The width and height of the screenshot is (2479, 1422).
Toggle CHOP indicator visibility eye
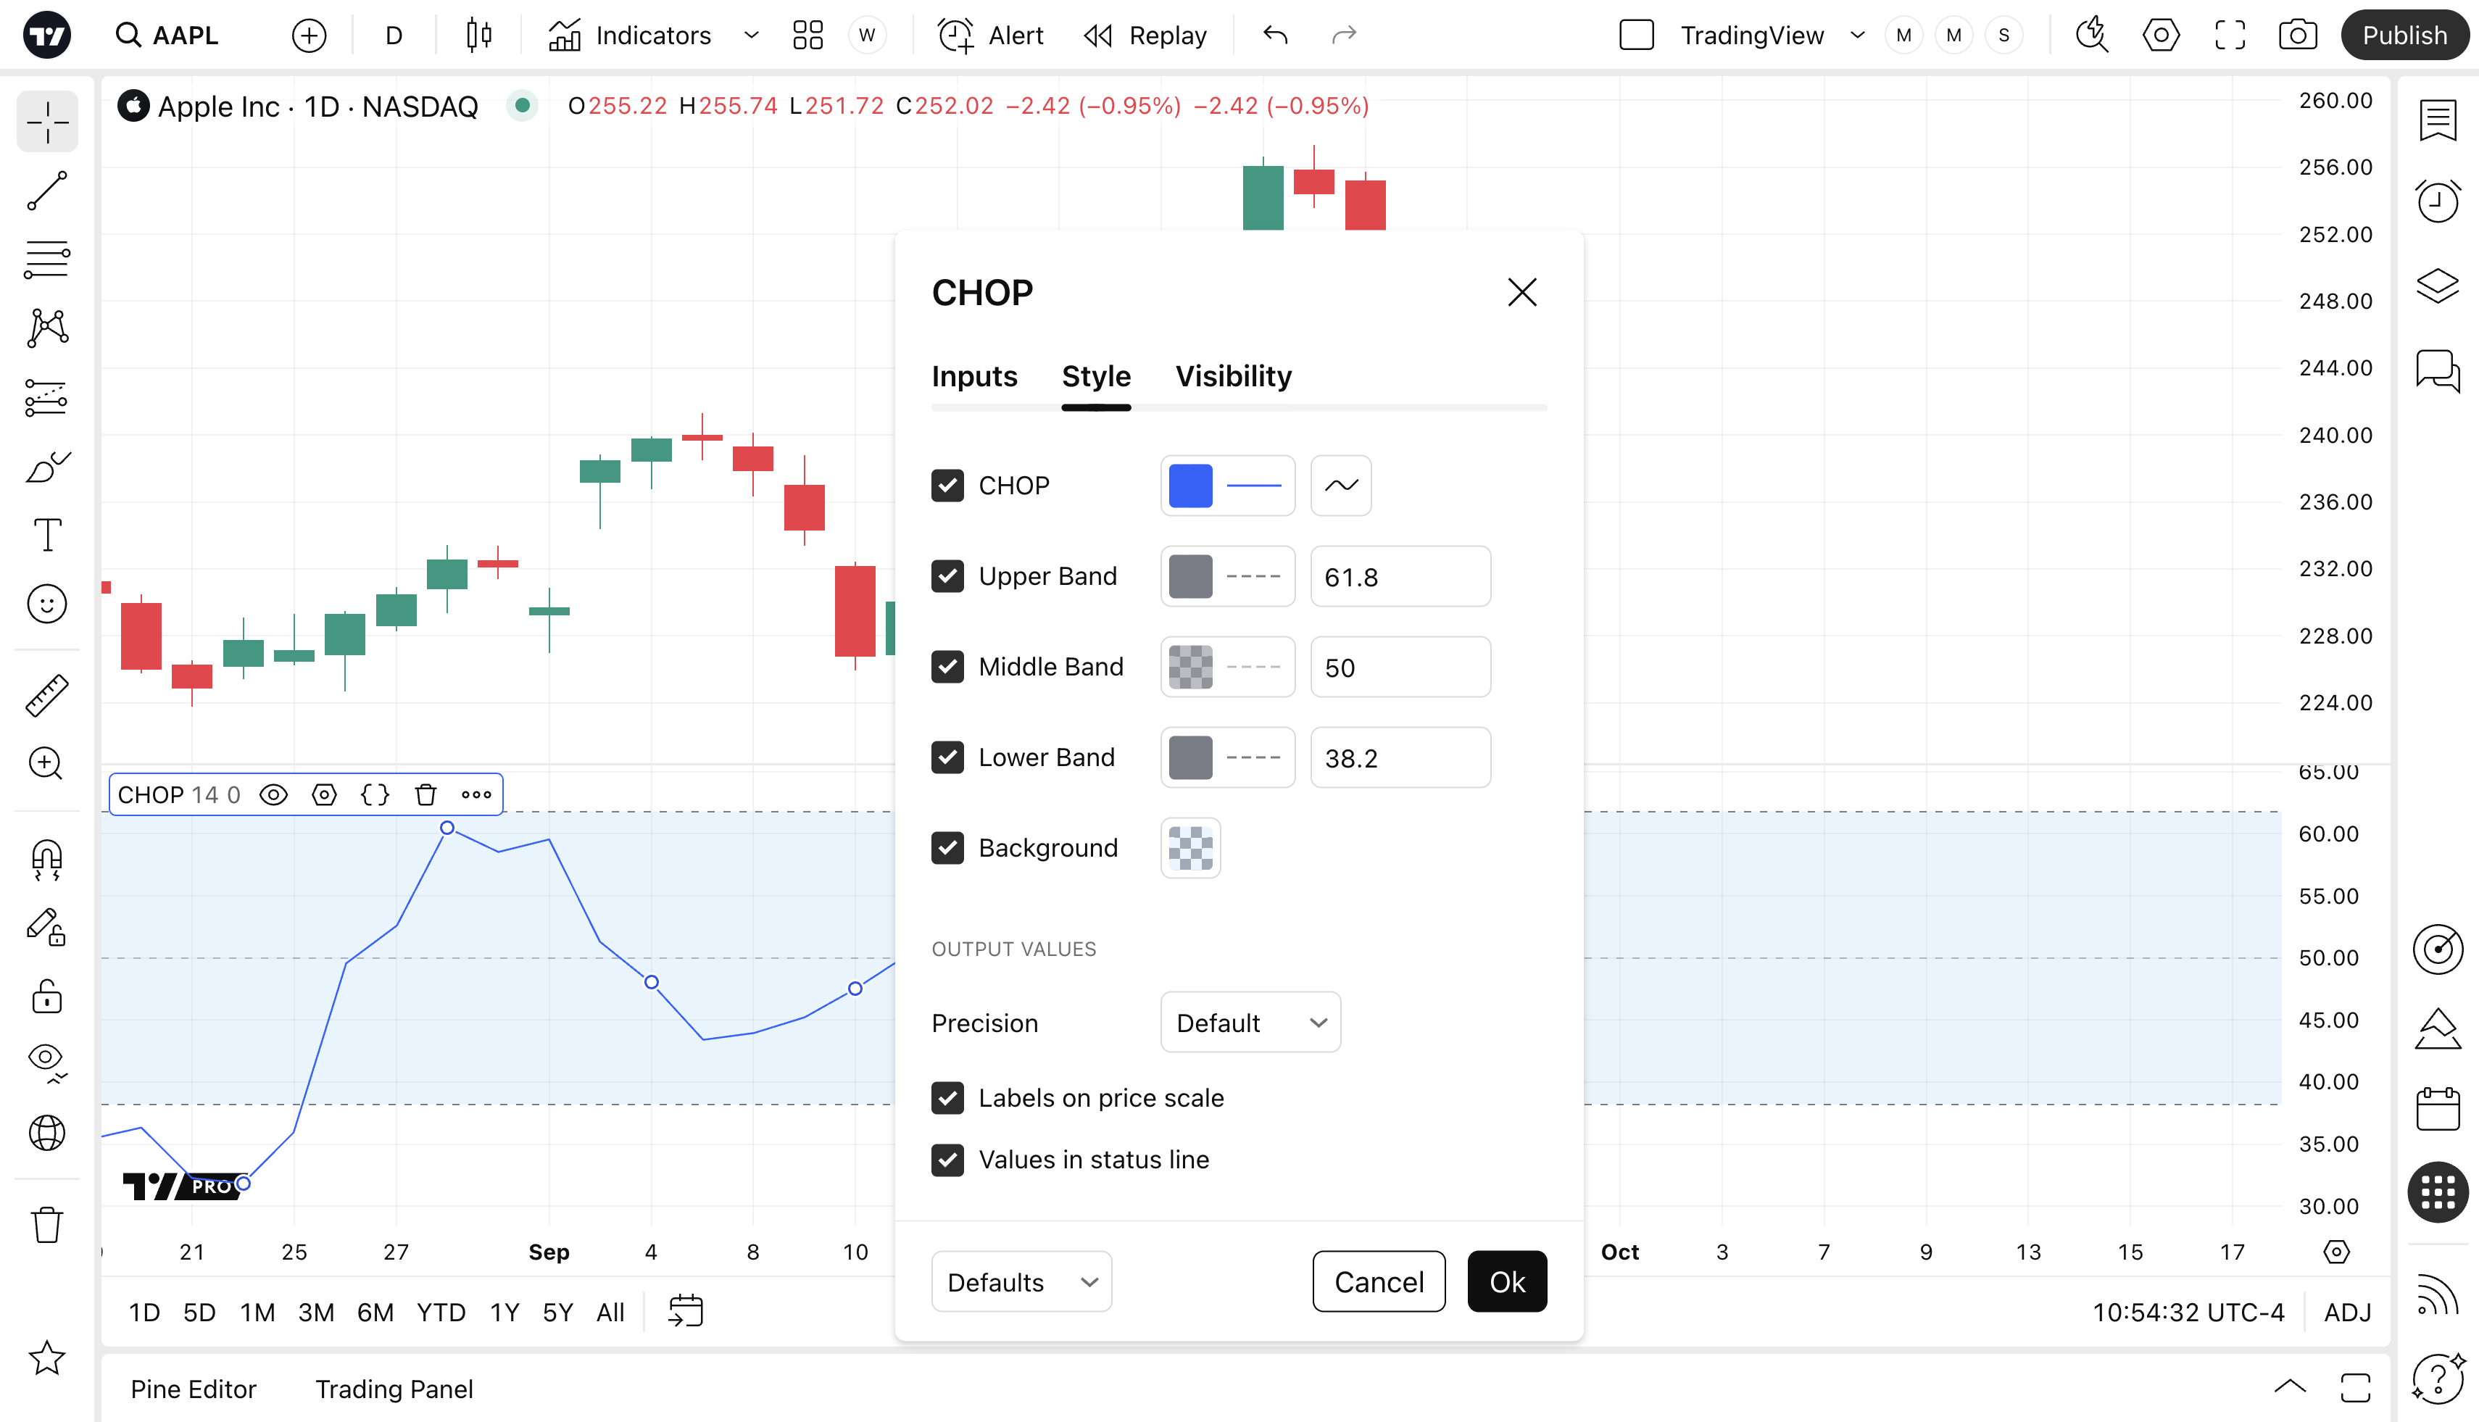273,795
